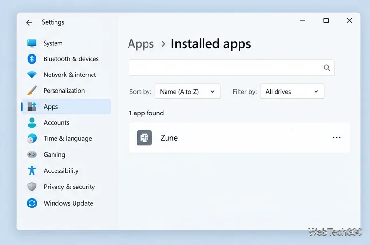Viewport: 370px width, 245px height.
Task: Open Network & internet label
Action: 70,75
